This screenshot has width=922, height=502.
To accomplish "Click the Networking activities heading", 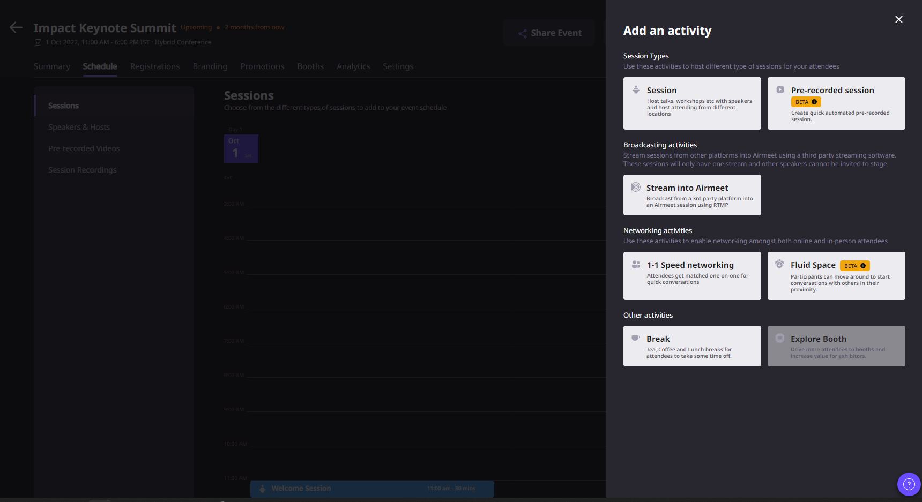I will 658,230.
